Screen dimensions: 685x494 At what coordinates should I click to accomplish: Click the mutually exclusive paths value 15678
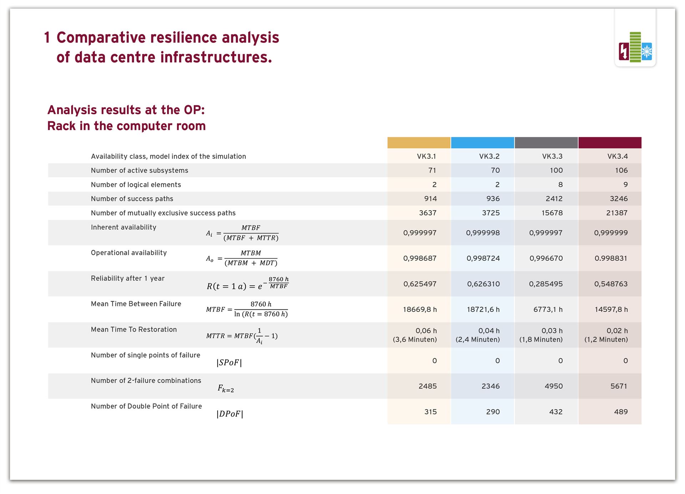point(552,213)
